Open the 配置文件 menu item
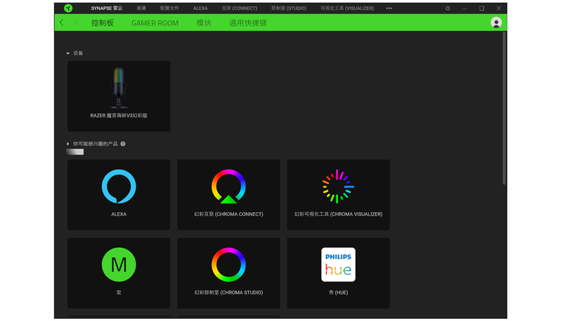 169,8
